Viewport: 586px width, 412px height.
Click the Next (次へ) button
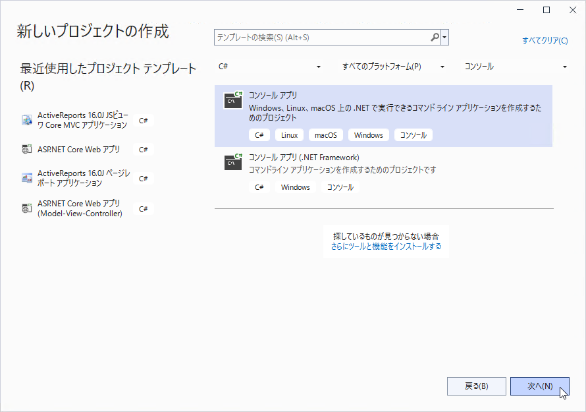click(x=539, y=386)
